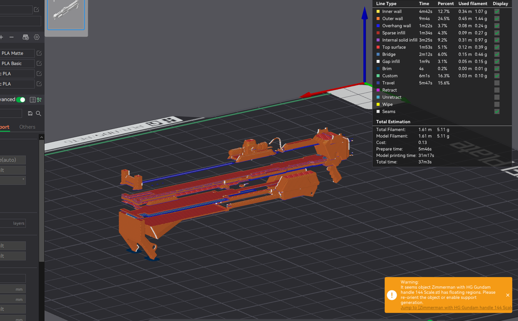Edit the PLA Basic filament preset
Viewport: 518px width, 321px height.
pos(39,63)
